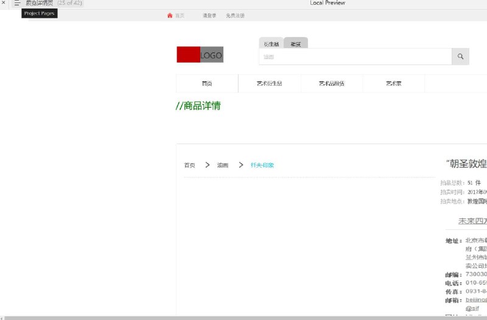Click the magnifier search button
The image size is (487, 320).
pos(460,57)
